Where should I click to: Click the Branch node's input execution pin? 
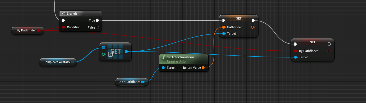point(64,20)
